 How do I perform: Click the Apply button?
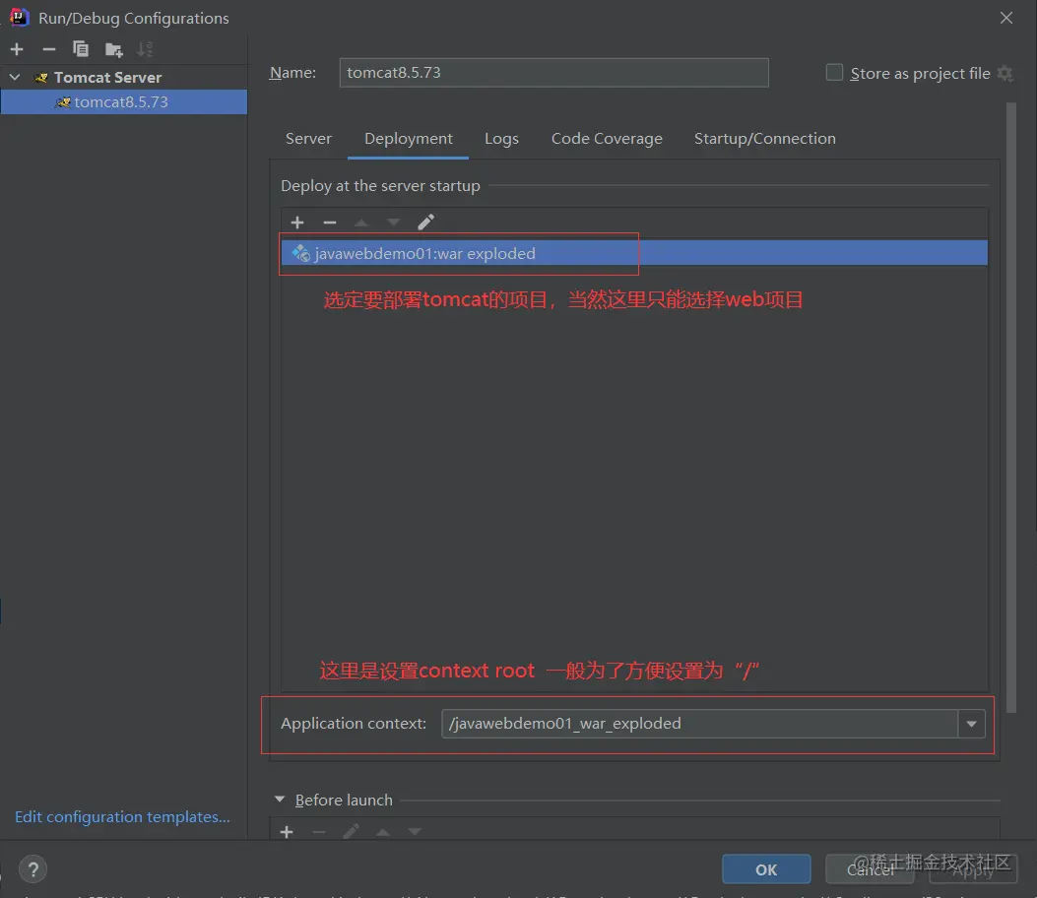pyautogui.click(x=973, y=868)
